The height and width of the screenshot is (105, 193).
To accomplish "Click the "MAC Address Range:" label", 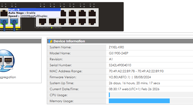I will coord(66,71).
